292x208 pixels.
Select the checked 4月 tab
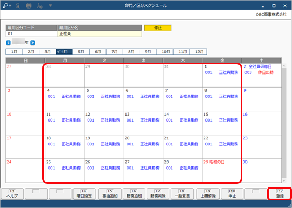[64, 51]
